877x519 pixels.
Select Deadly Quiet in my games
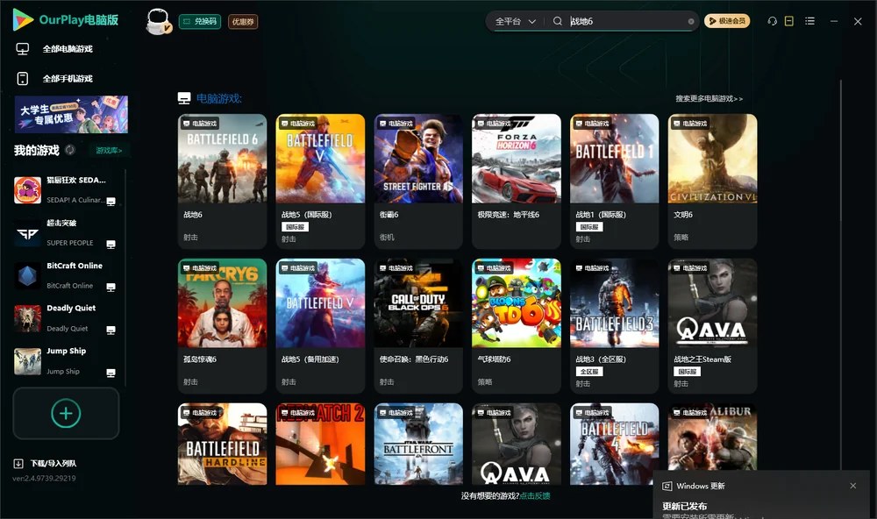66,318
